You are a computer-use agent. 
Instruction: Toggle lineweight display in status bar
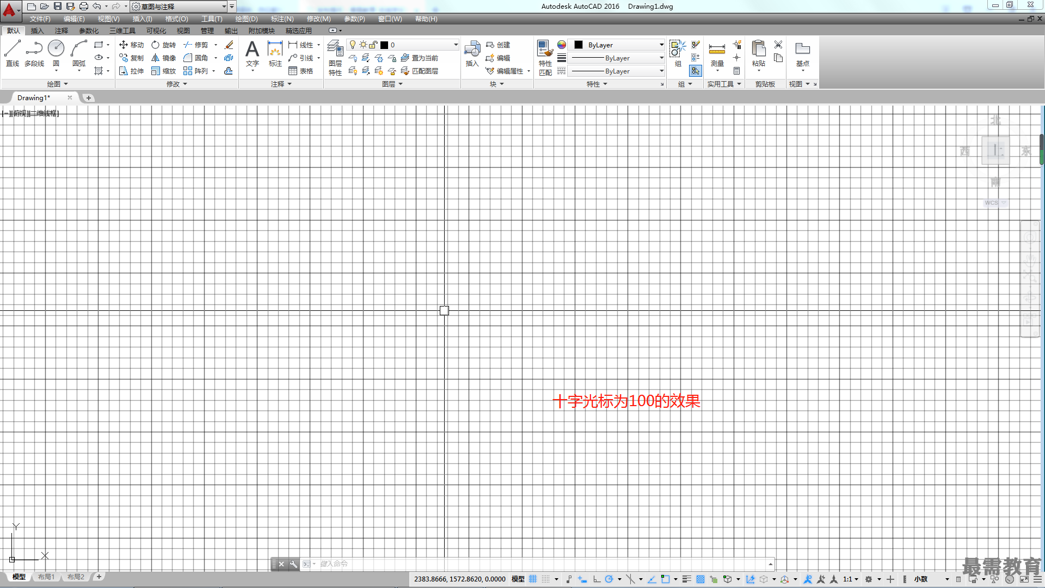[x=687, y=579]
